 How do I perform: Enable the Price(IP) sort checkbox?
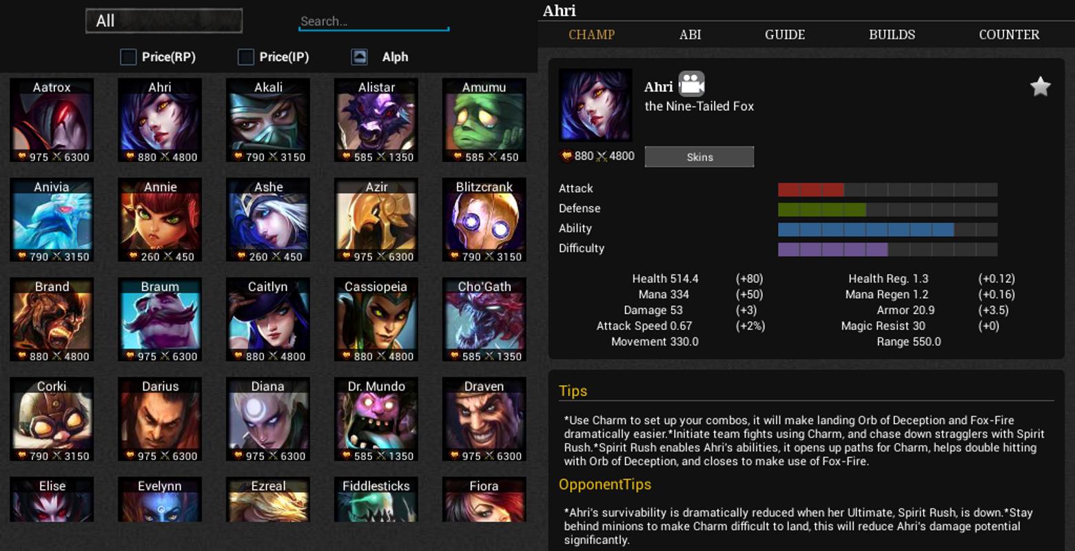(x=246, y=57)
